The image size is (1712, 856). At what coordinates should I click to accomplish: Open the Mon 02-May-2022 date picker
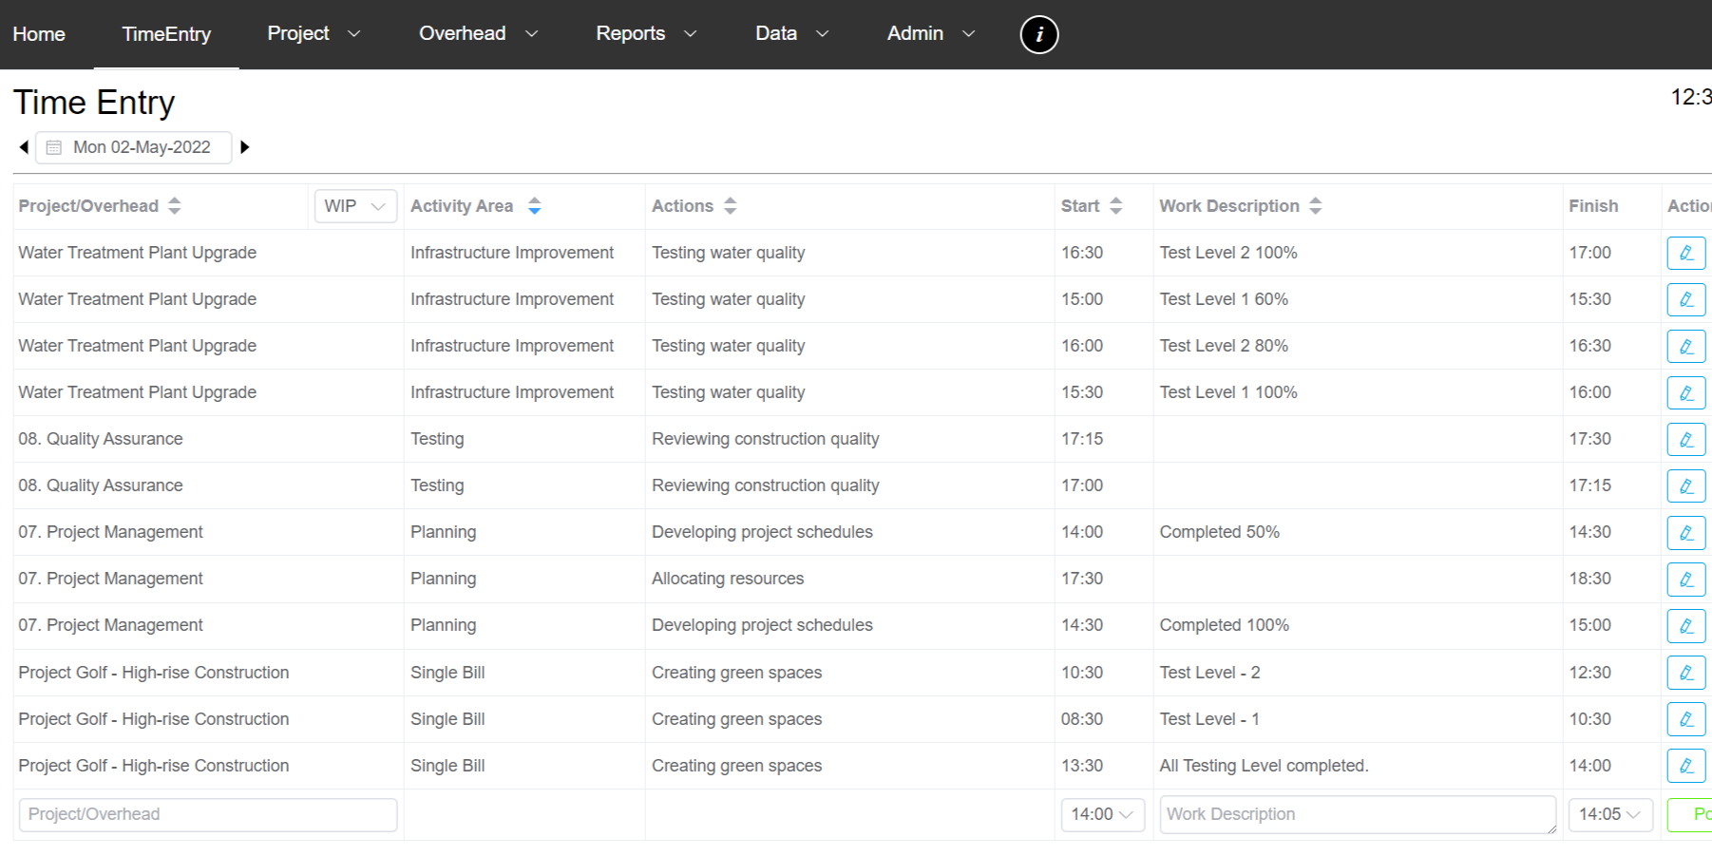click(134, 147)
